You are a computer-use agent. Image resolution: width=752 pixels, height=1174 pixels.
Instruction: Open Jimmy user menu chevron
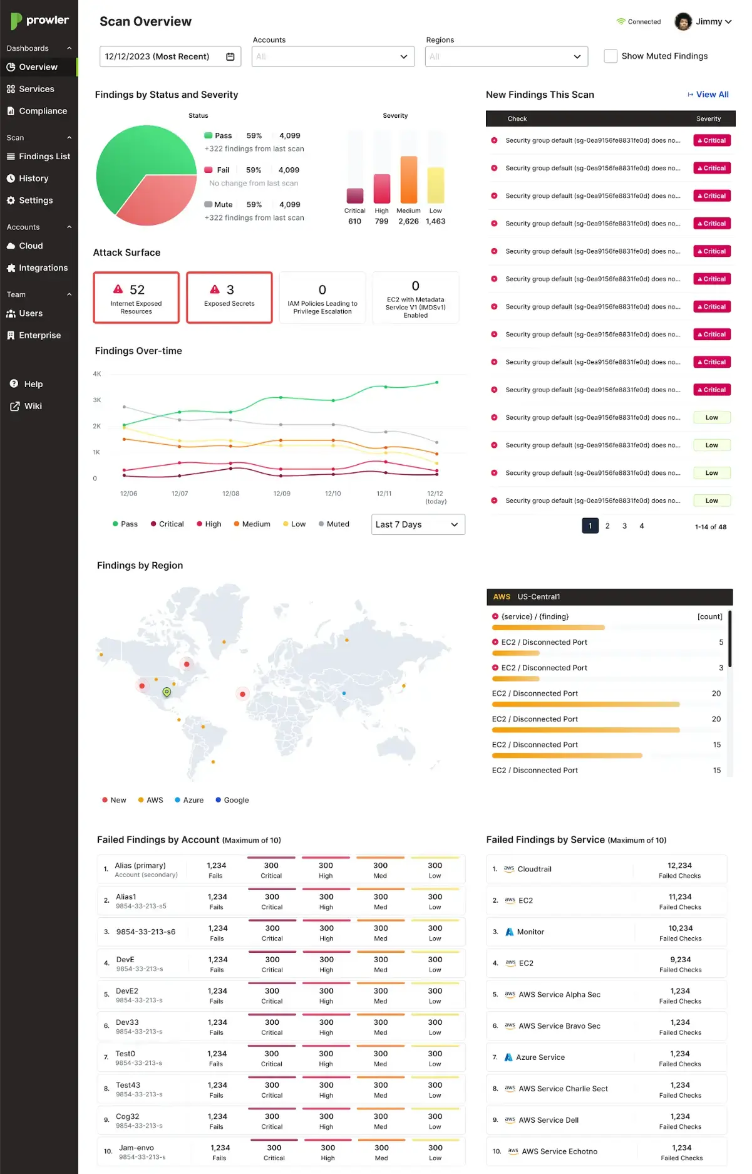tap(728, 22)
